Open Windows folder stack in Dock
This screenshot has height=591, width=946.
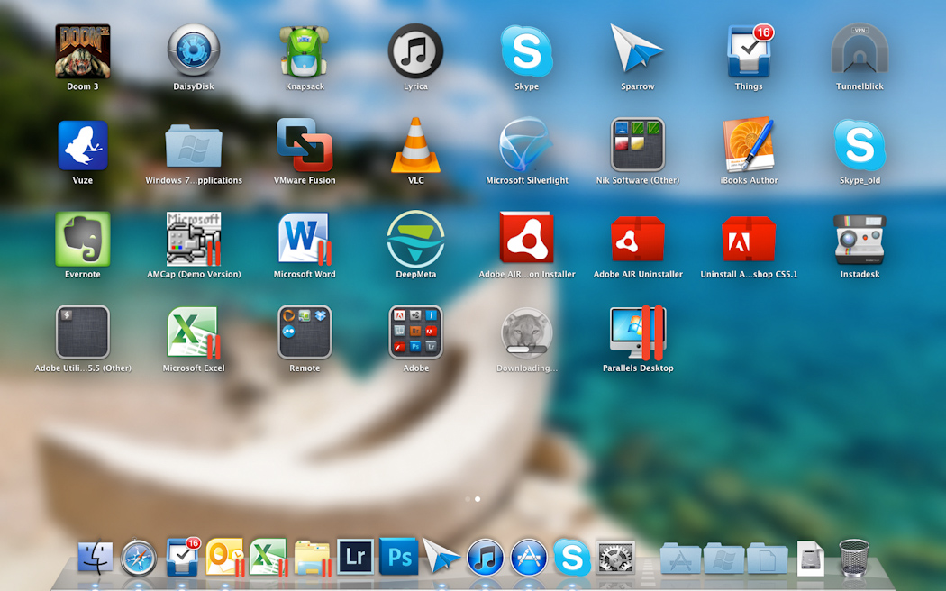point(724,558)
